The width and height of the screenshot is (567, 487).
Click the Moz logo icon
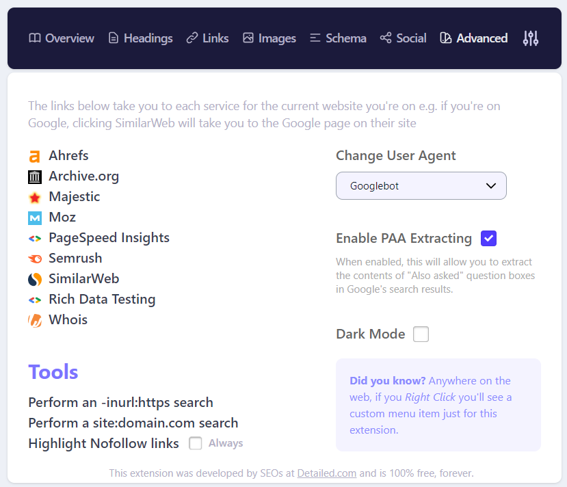tap(35, 218)
